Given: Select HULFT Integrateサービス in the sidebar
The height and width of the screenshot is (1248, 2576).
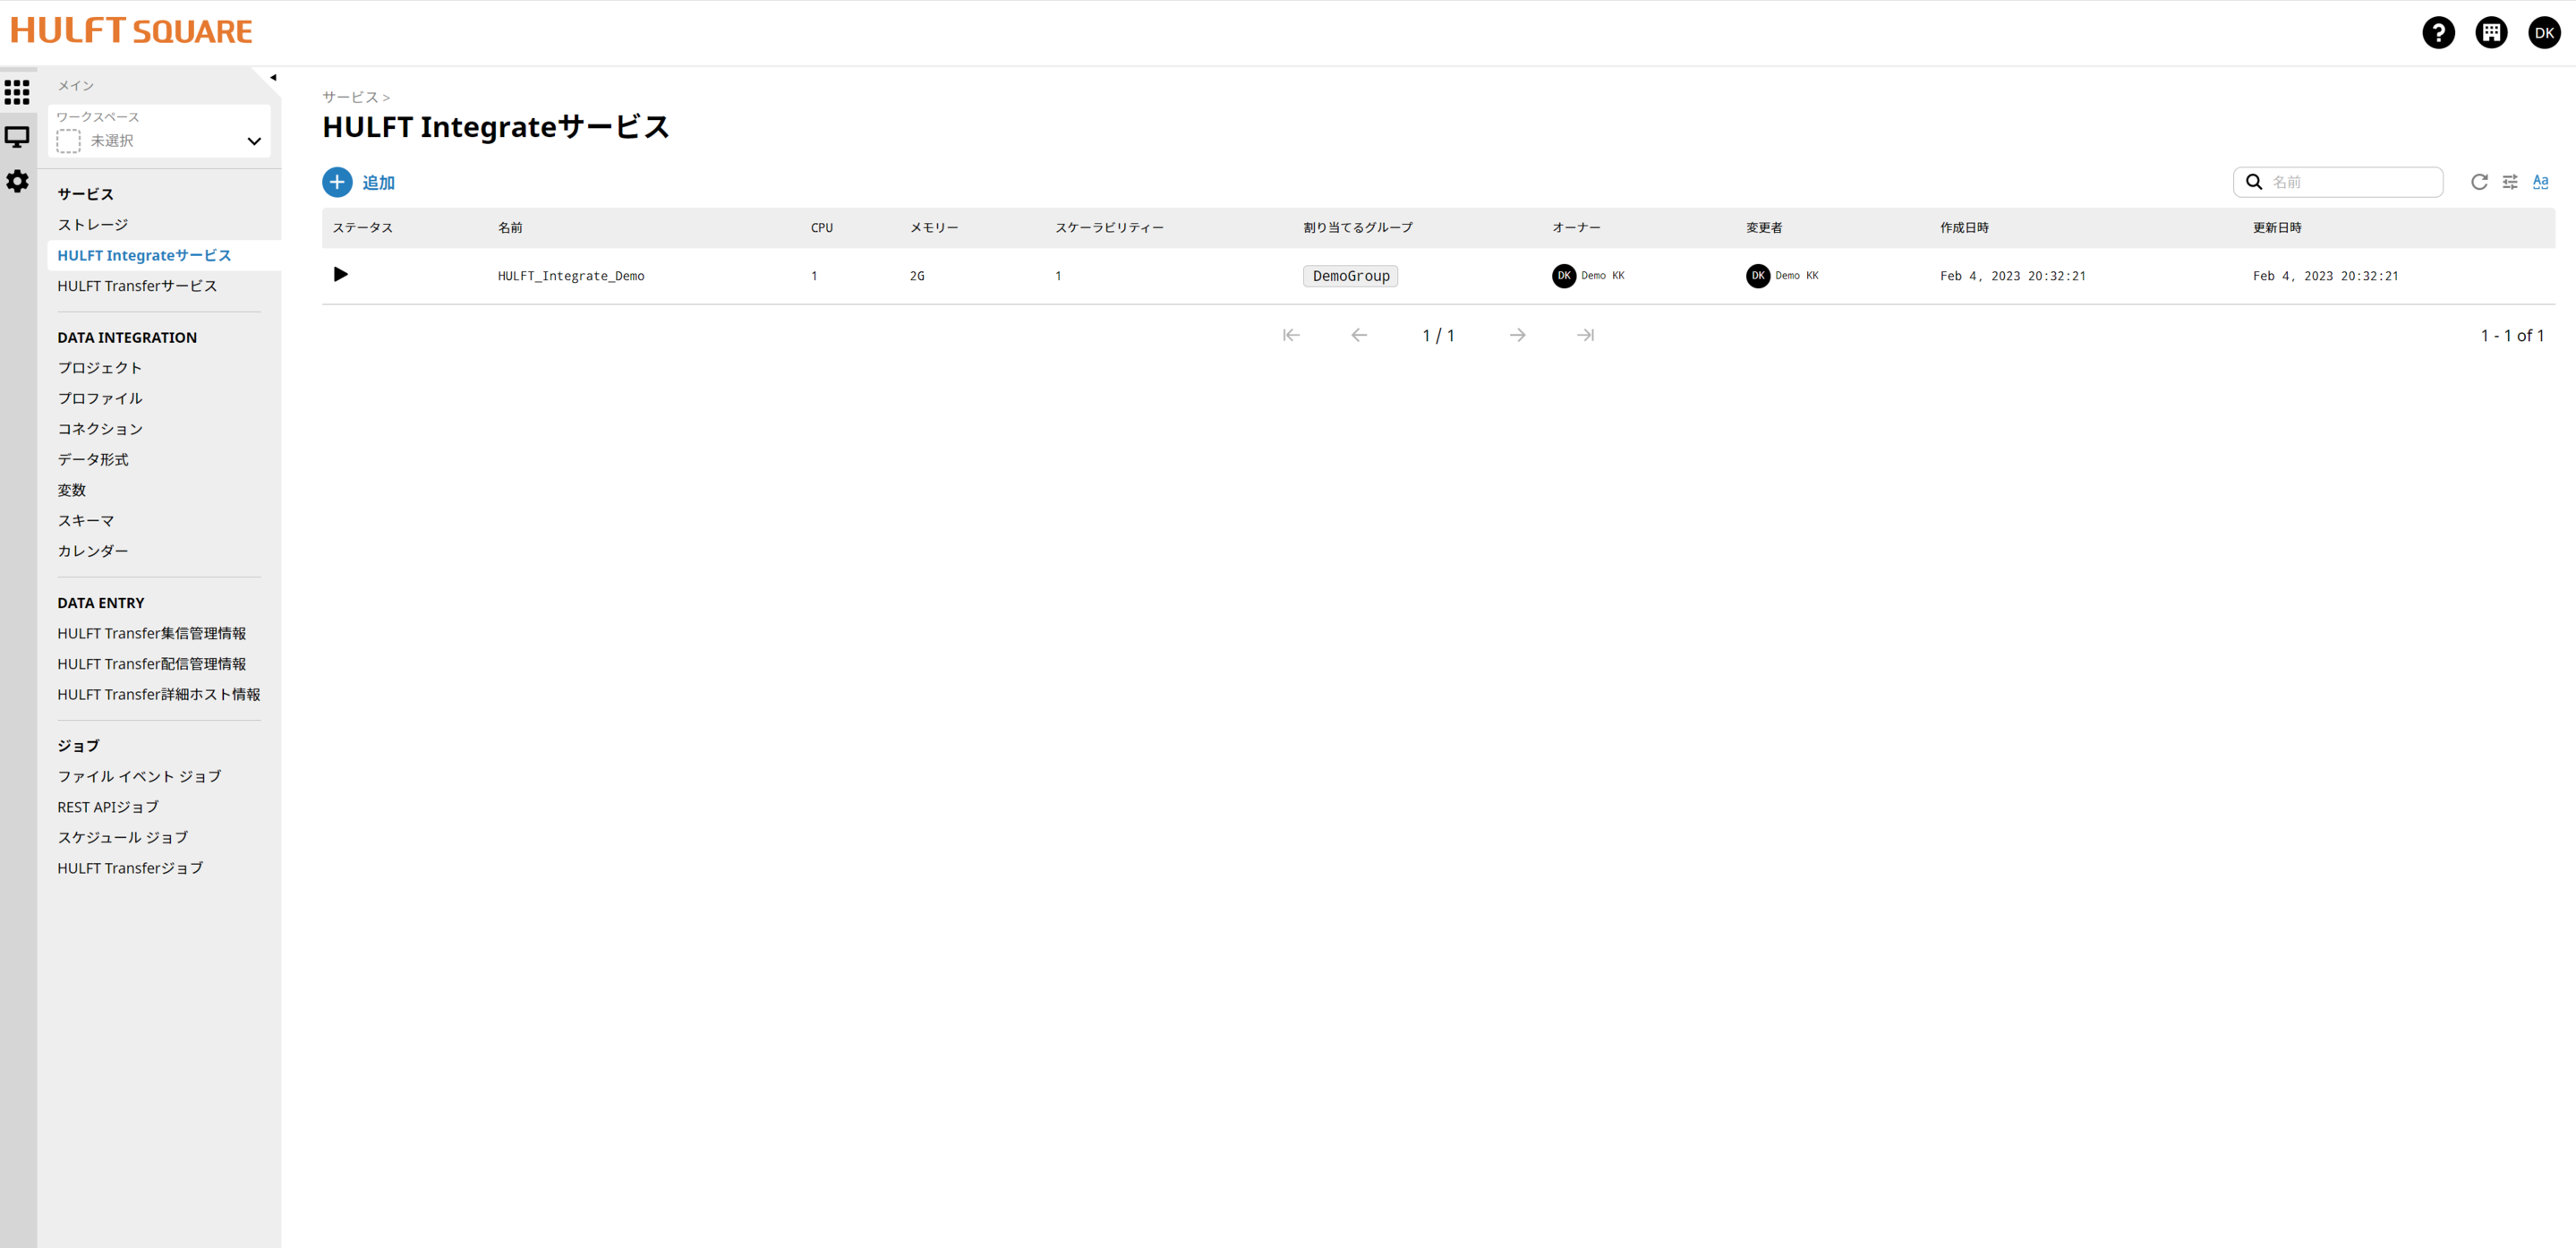Looking at the screenshot, I should pos(144,255).
